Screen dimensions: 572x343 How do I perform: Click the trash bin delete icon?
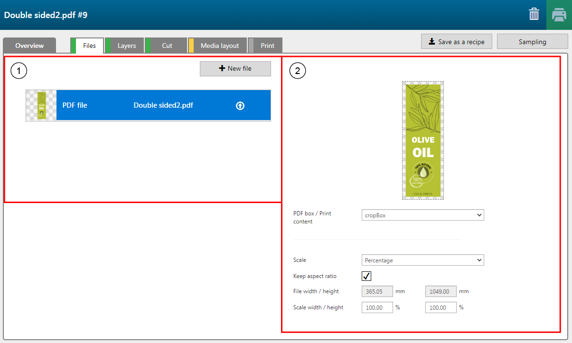tap(534, 15)
